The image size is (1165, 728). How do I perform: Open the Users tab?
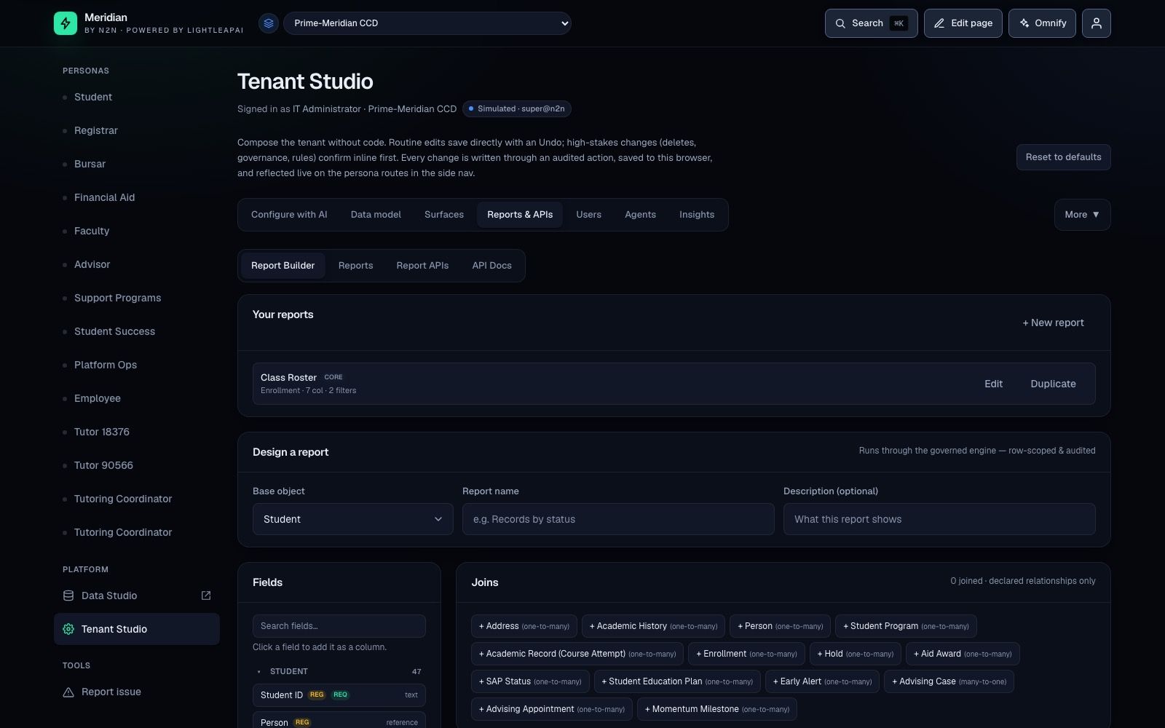click(x=588, y=215)
